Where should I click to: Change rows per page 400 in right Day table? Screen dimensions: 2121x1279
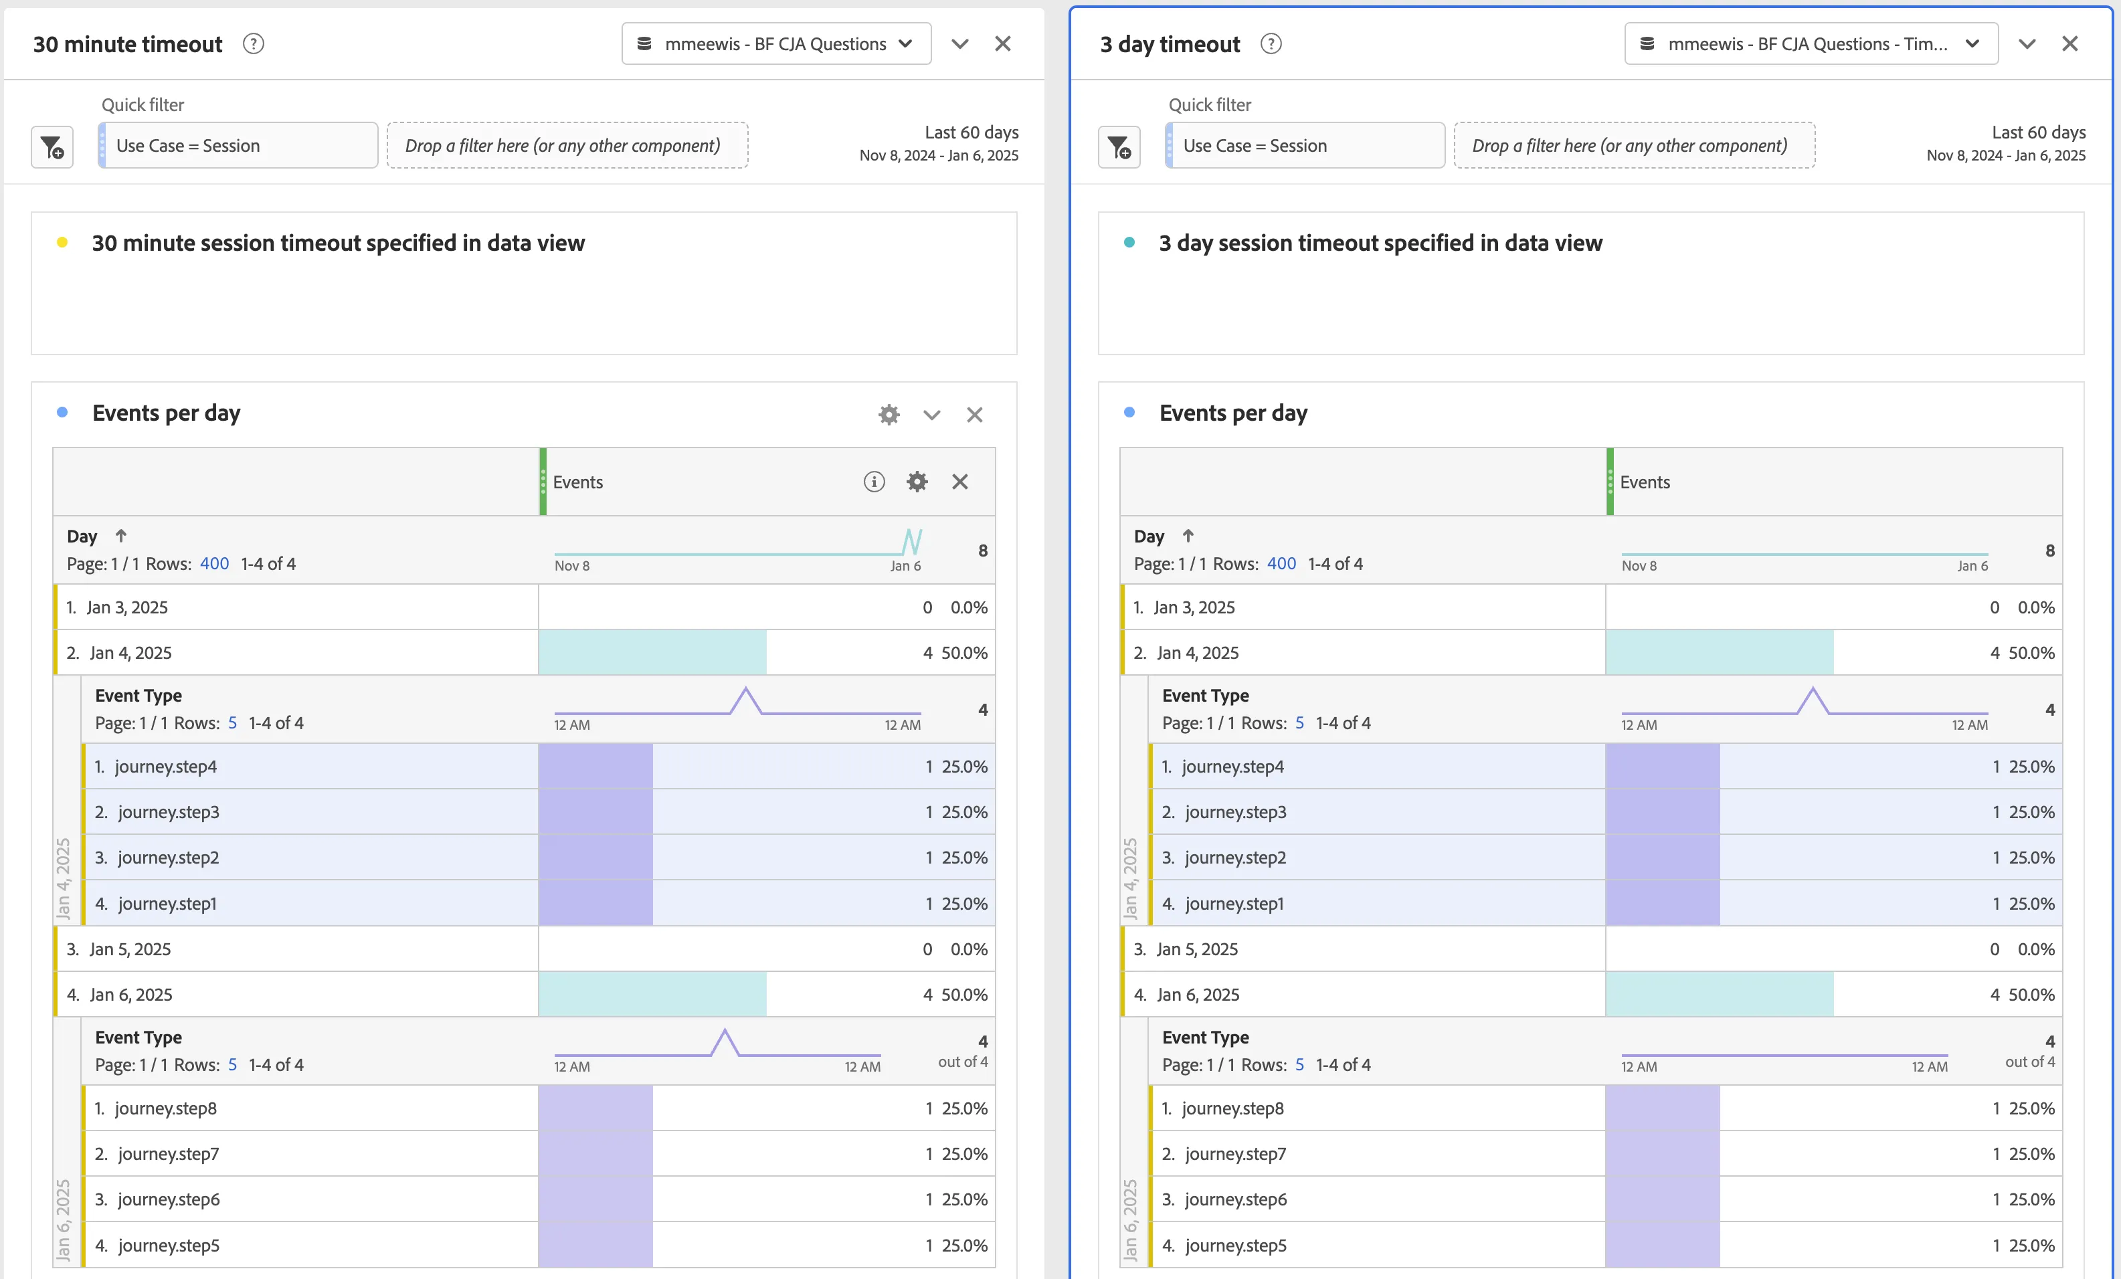click(1281, 564)
